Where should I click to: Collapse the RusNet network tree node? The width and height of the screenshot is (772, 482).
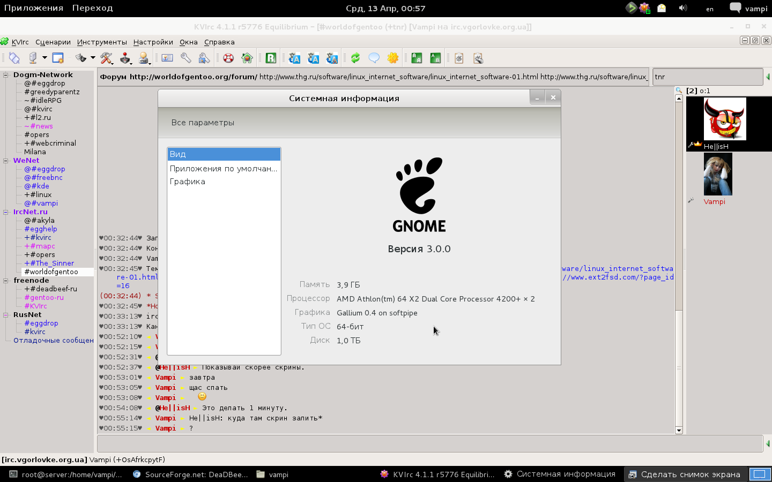point(6,315)
